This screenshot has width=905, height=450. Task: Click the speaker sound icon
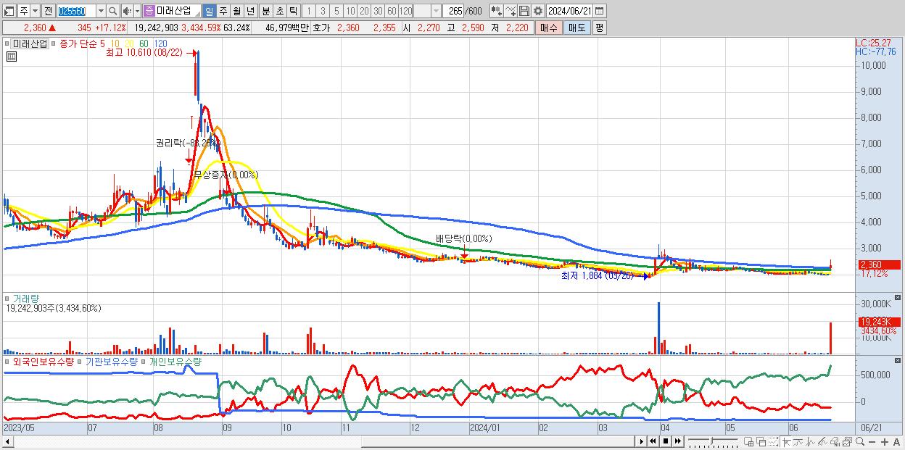tap(127, 11)
